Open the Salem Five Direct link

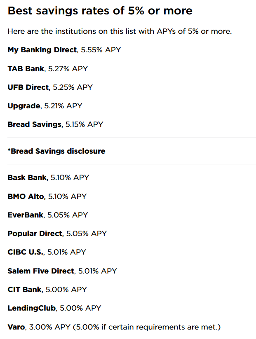pyautogui.click(x=41, y=271)
